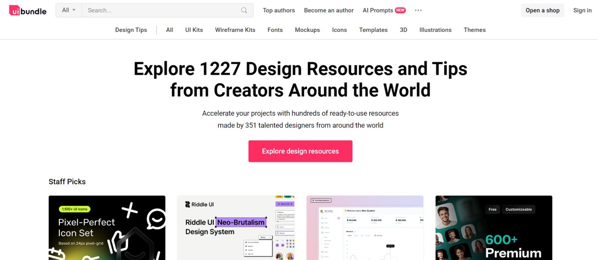The image size is (598, 260).
Task: Open the three-dots more menu
Action: point(418,10)
